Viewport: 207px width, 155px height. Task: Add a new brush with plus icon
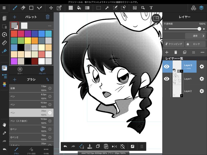[15, 80]
